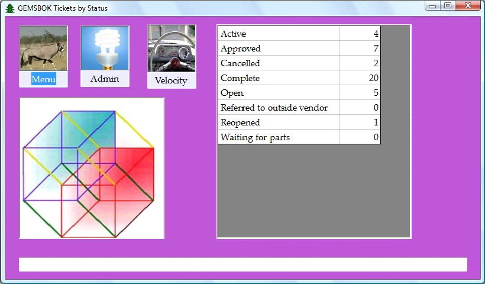Select the Reopened status cell
485x284 pixels.
click(x=279, y=122)
